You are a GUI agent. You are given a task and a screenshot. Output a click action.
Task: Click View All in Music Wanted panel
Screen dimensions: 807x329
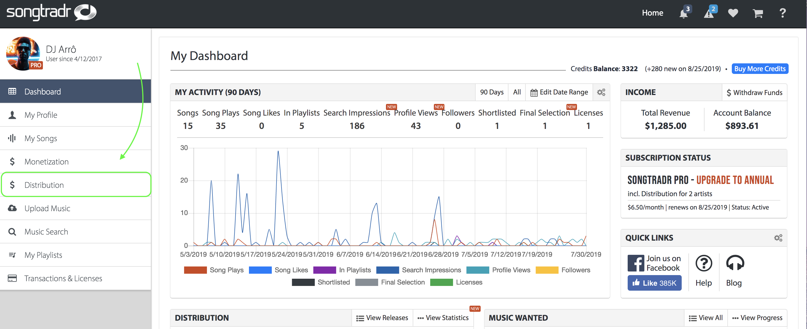tap(706, 318)
